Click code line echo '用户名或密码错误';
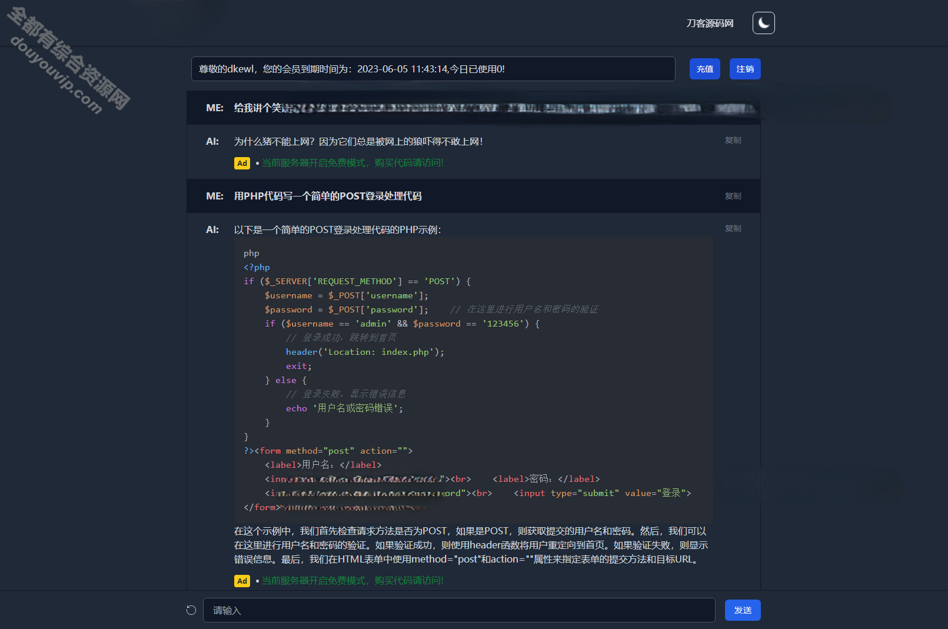948x629 pixels. [x=344, y=408]
